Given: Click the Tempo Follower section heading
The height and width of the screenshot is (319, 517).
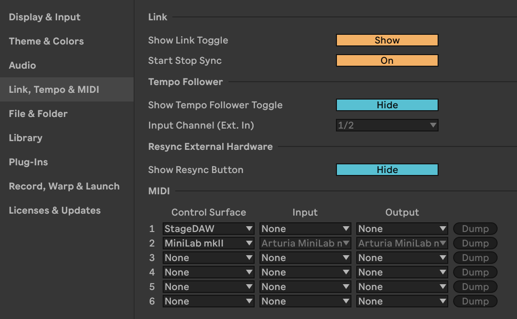Looking at the screenshot, I should 185,82.
